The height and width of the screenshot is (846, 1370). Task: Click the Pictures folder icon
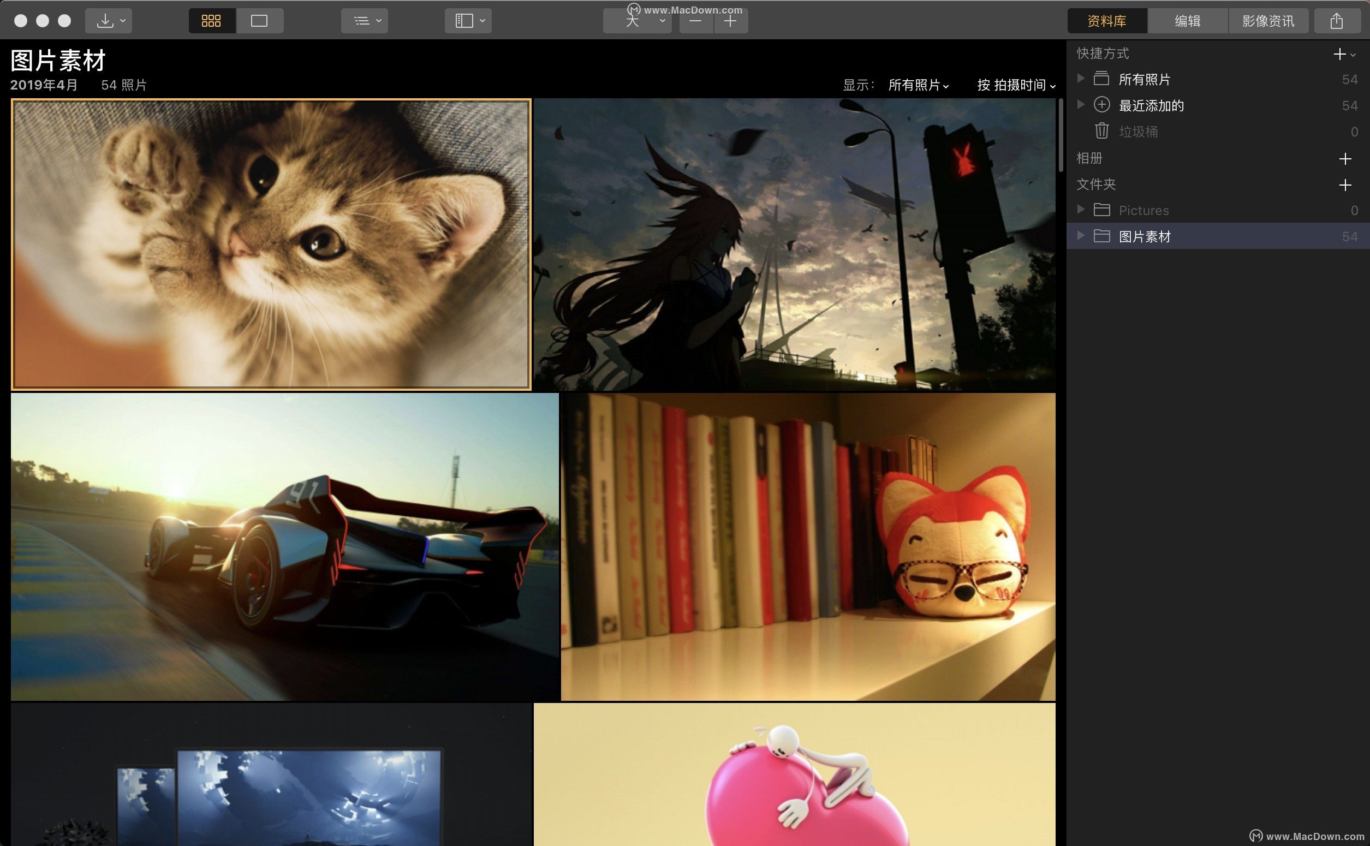click(x=1101, y=210)
